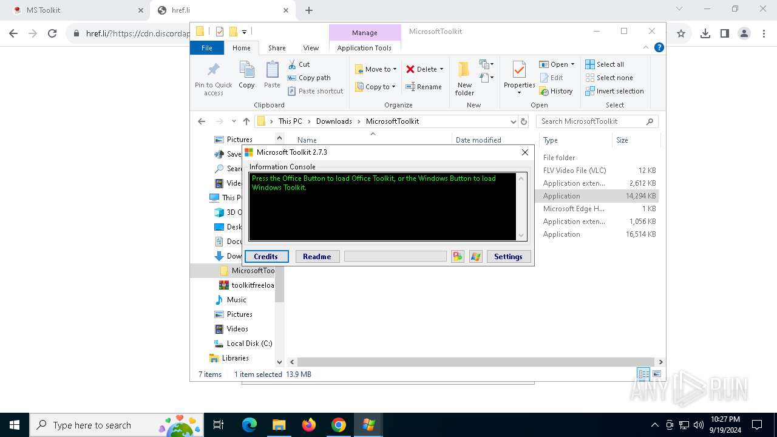Image resolution: width=777 pixels, height=437 pixels.
Task: Click Copy path in ribbon
Action: [x=309, y=78]
